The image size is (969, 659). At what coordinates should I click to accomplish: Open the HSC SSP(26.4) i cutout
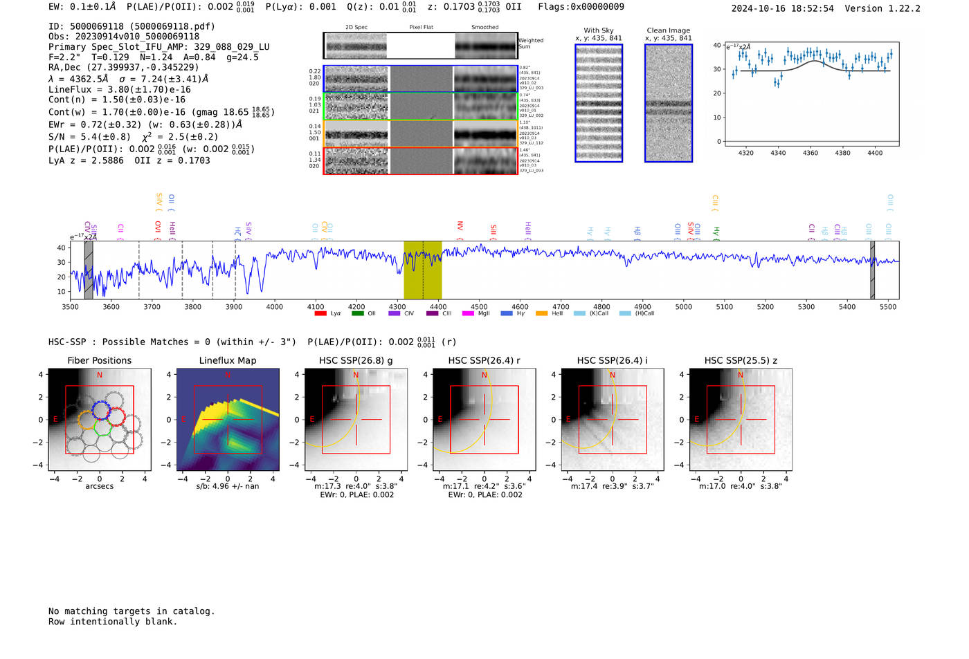(x=612, y=419)
